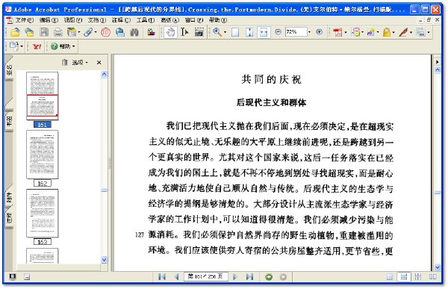The width and height of the screenshot is (448, 289).
Task: Save the document with floppy disk icon
Action: 44,32
